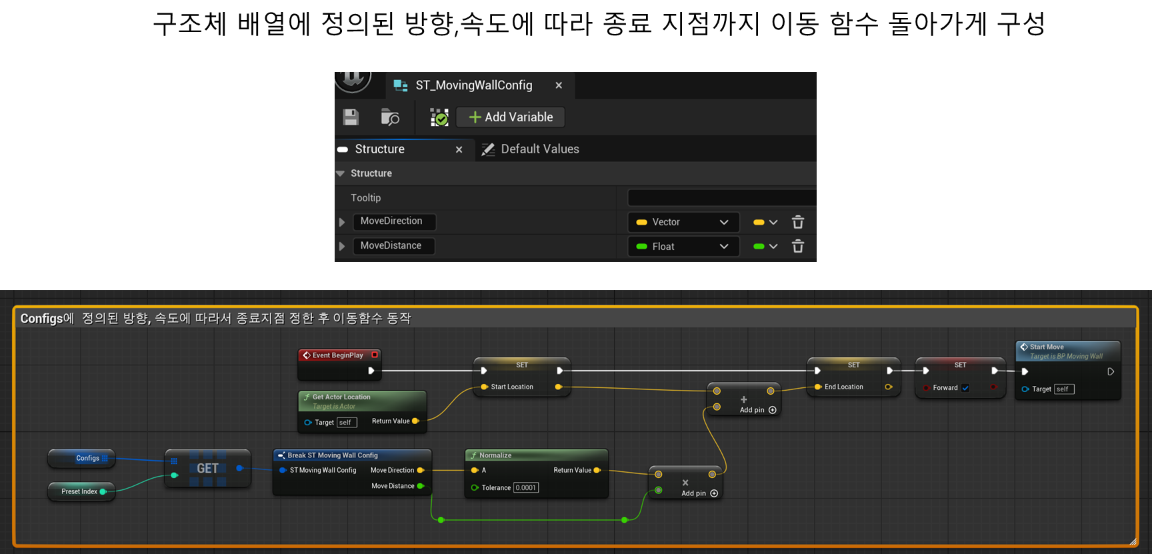
Task: Click the End Location input pin on SET
Action: 818,387
